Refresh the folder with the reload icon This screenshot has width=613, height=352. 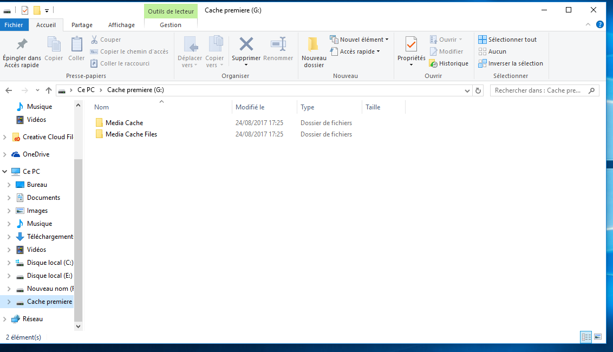[478, 90]
